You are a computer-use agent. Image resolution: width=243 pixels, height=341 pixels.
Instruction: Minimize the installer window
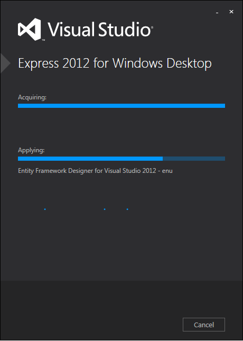point(217,12)
